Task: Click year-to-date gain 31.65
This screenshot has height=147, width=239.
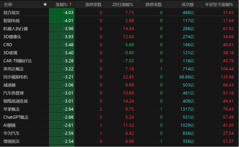Action: (228, 12)
